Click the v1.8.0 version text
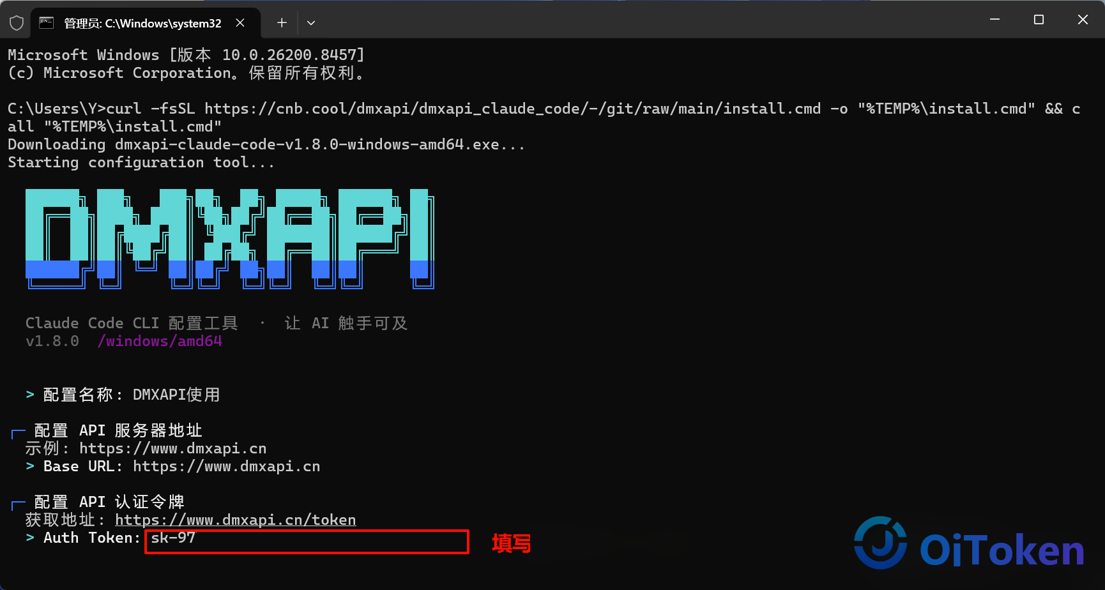 point(52,341)
